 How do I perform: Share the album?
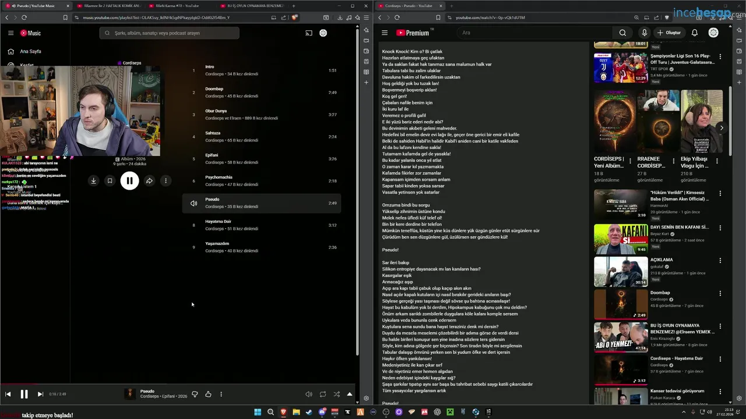coord(149,181)
